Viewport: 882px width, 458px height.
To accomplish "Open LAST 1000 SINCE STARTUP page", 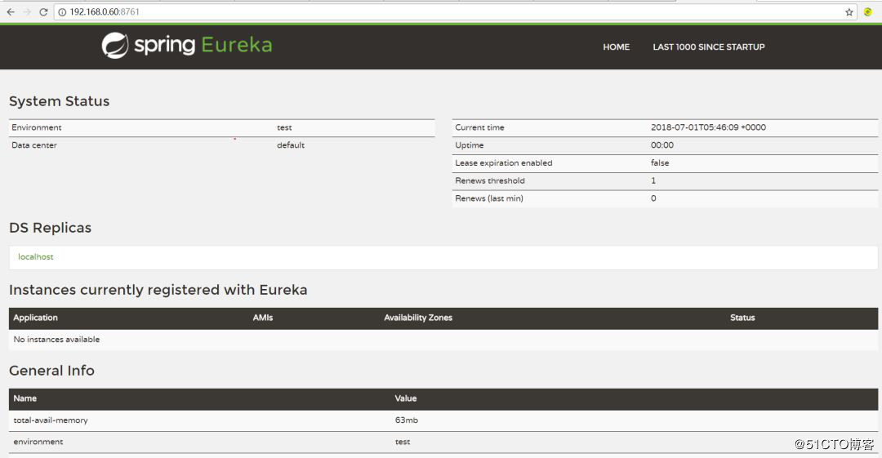I will point(708,47).
